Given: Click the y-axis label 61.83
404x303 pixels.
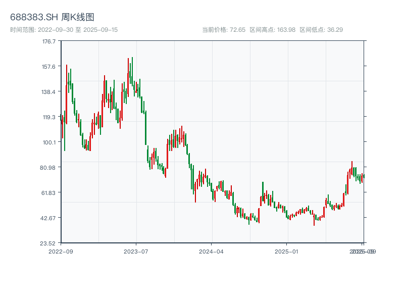Looking at the screenshot, I should tap(48, 193).
